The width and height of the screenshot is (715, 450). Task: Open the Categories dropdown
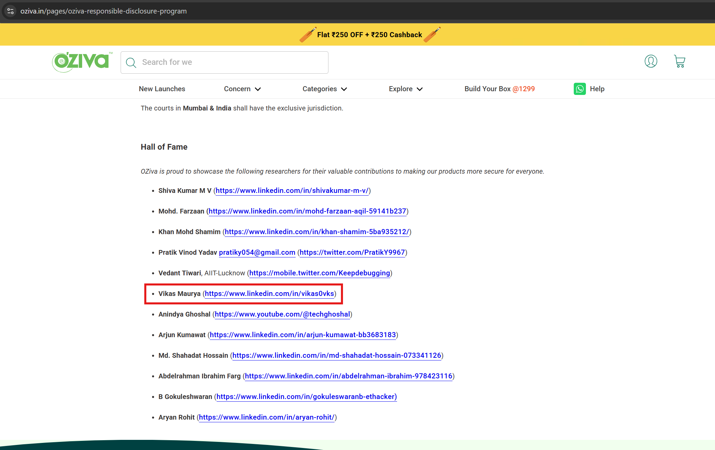coord(324,89)
